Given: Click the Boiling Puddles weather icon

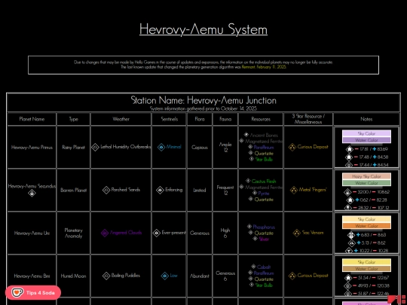Looking at the screenshot, I should pos(106,276).
